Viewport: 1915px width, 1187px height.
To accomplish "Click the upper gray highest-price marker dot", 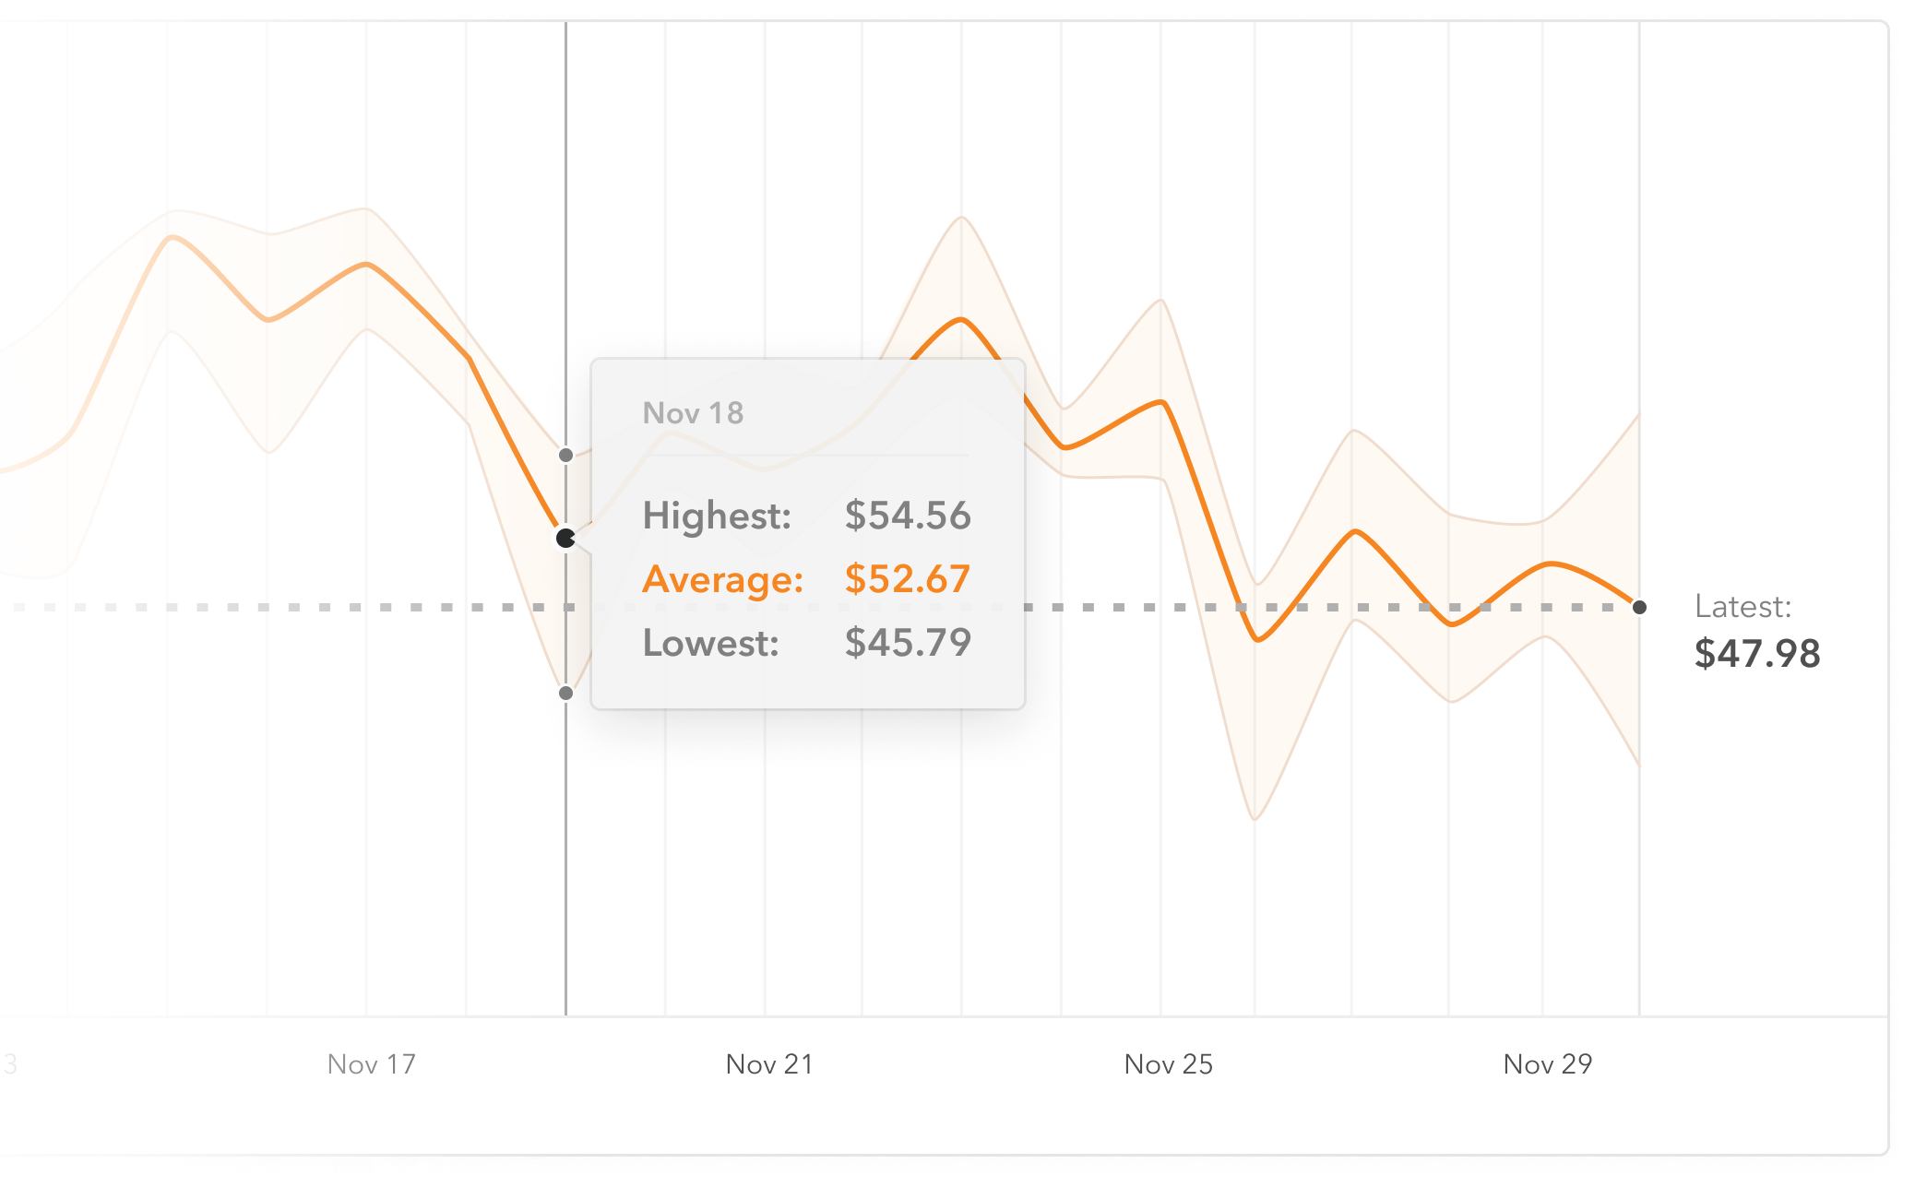I will tap(565, 455).
